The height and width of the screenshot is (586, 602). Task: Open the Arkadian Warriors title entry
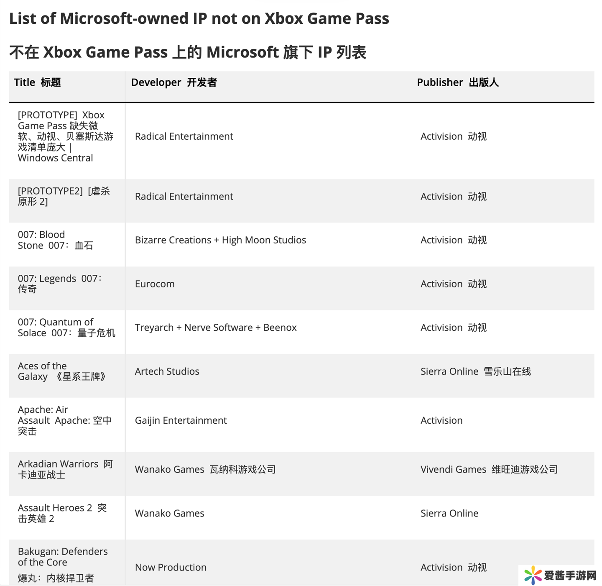tap(65, 469)
